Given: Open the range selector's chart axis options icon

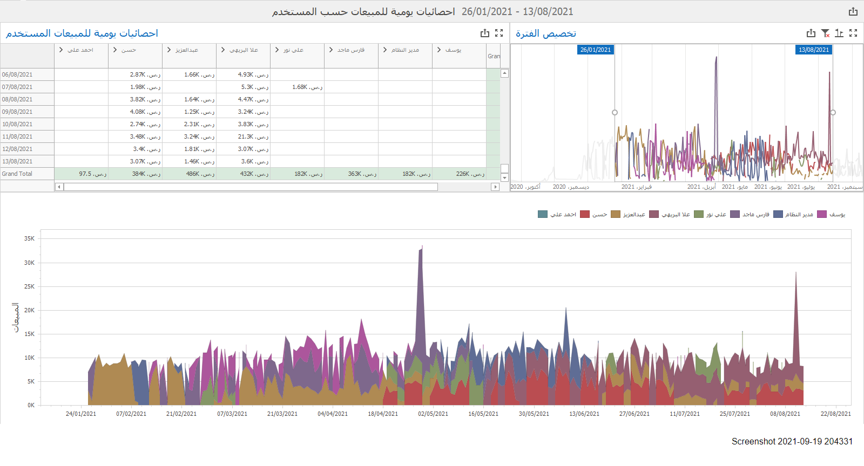Looking at the screenshot, I should (x=839, y=33).
